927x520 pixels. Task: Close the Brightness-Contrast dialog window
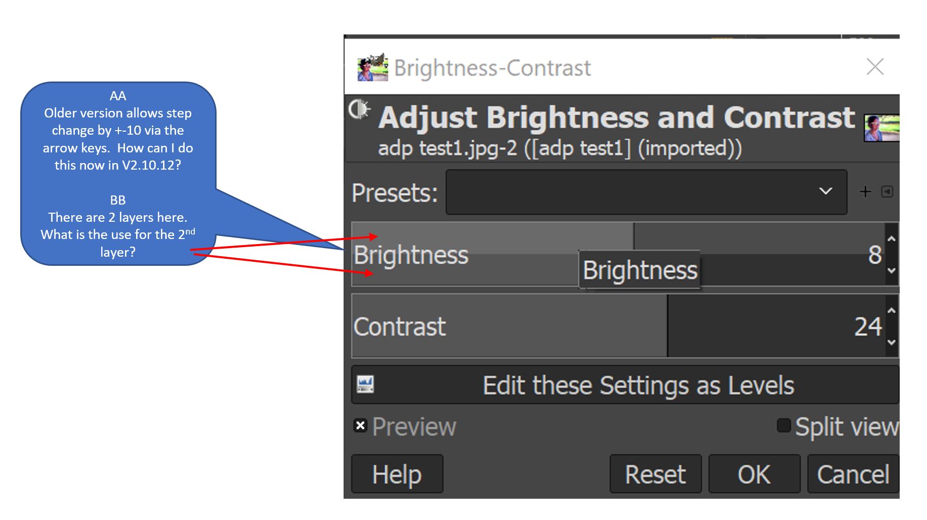tap(875, 67)
